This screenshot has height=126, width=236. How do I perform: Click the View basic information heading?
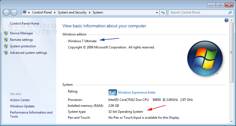(x=104, y=26)
